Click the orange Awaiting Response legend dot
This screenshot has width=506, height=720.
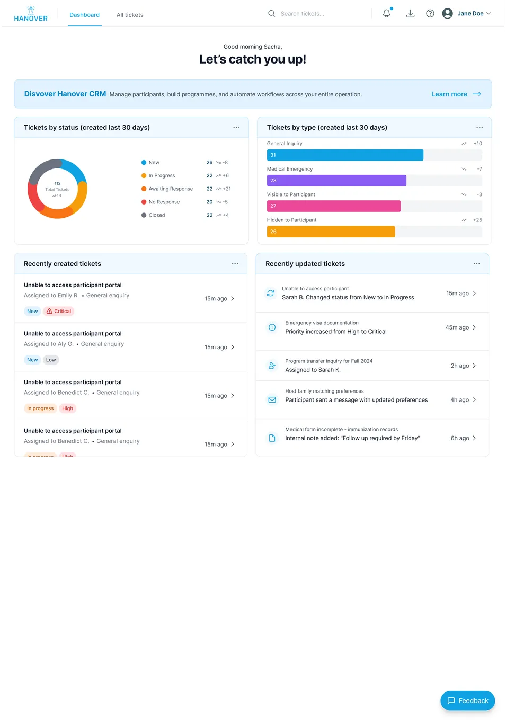tap(144, 189)
